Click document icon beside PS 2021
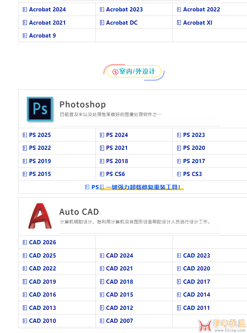The image size is (247, 333). [x=102, y=148]
